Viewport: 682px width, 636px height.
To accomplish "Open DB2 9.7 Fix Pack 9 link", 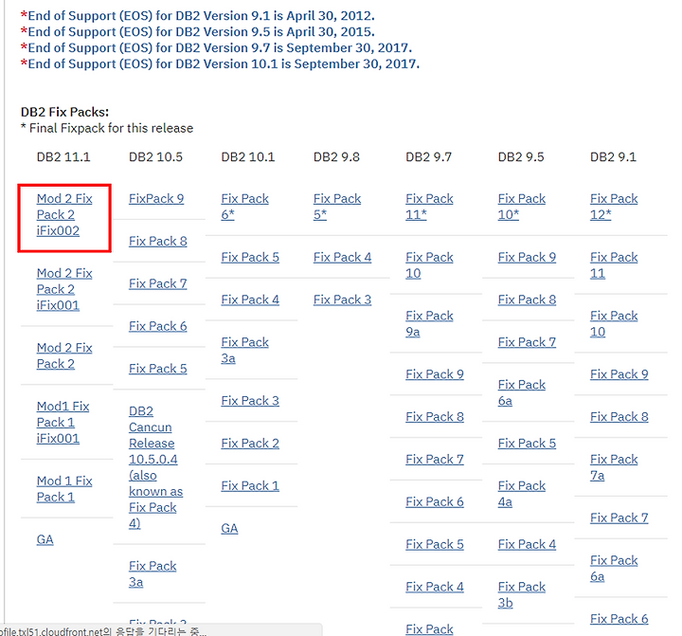I will [435, 374].
